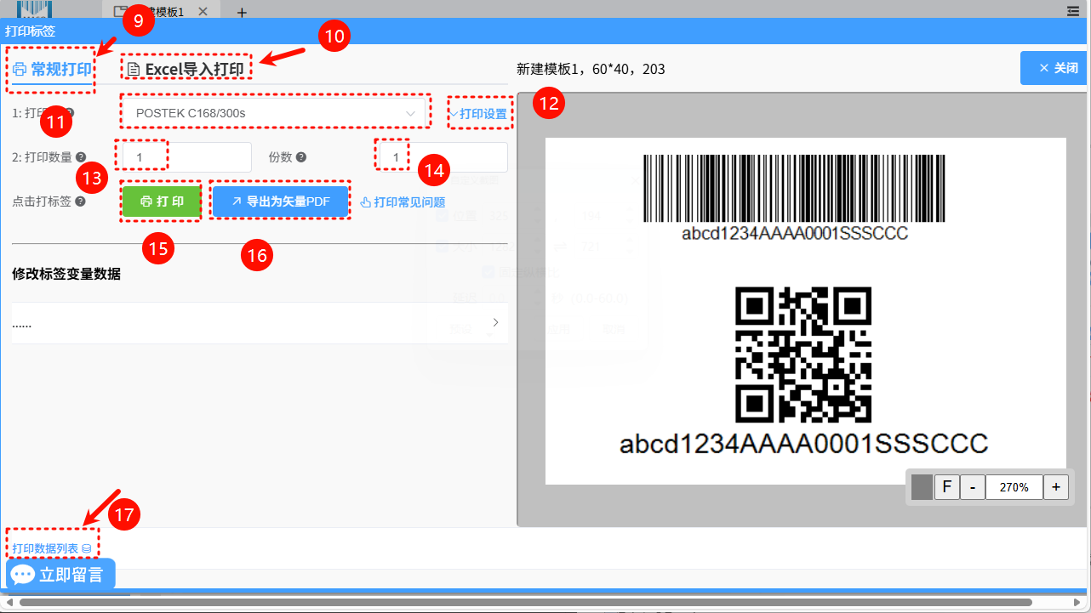1091x613 pixels.
Task: Click the help icon beside 打印数量
Action: [x=81, y=157]
